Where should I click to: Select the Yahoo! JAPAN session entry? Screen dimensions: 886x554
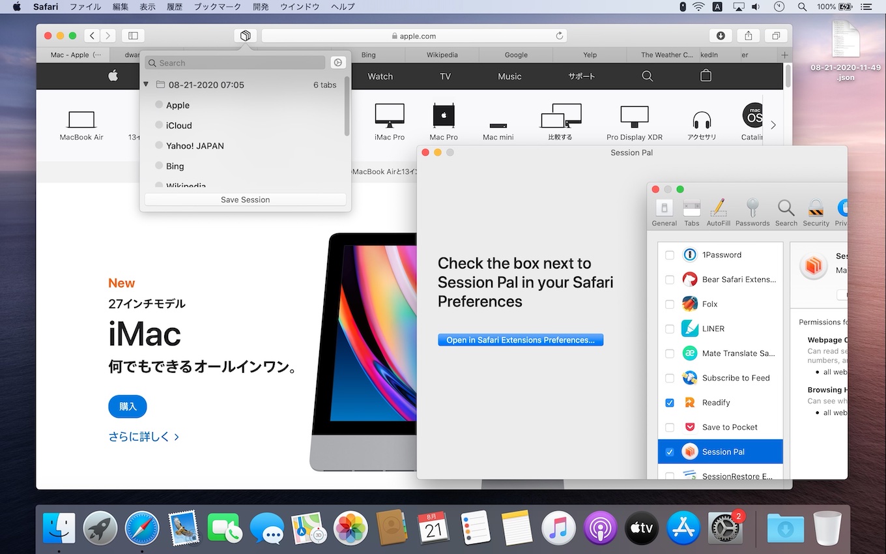[195, 145]
